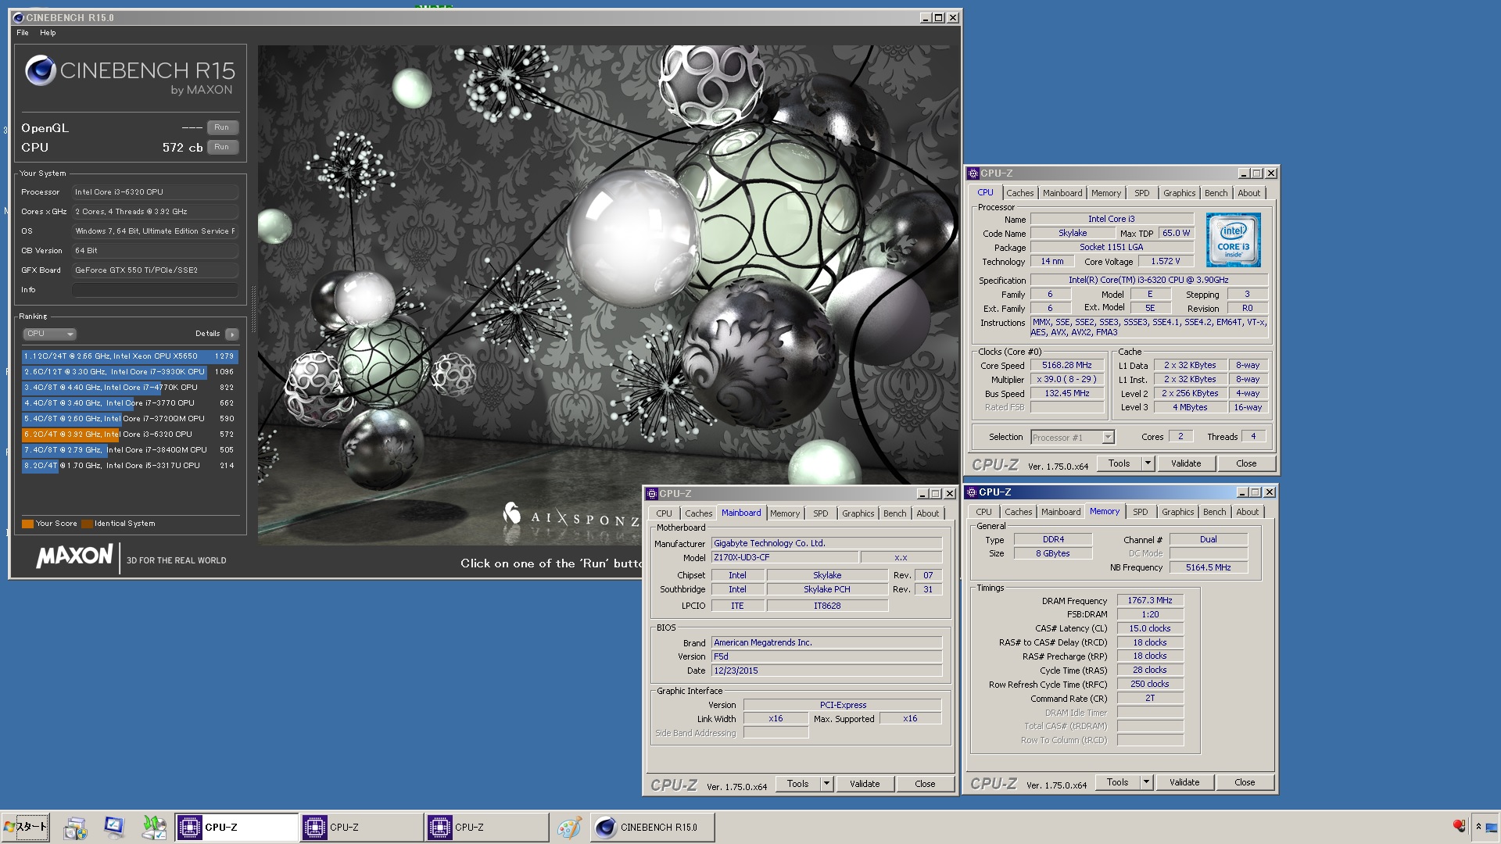Click Validate in CPU tab CPU-Z window
Screen dimensions: 1501x844
click(1186, 463)
